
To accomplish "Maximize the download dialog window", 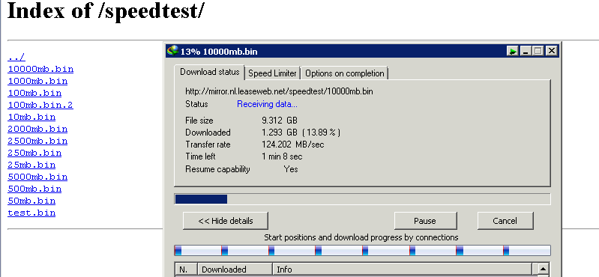I will click(538, 51).
